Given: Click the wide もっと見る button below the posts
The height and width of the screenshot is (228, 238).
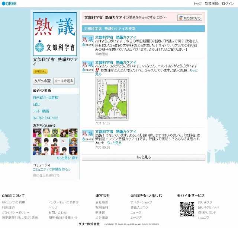Looking at the screenshot, I should (144, 157).
